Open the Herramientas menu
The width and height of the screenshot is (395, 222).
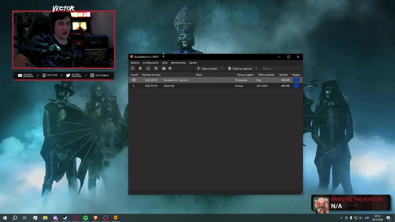(x=178, y=63)
